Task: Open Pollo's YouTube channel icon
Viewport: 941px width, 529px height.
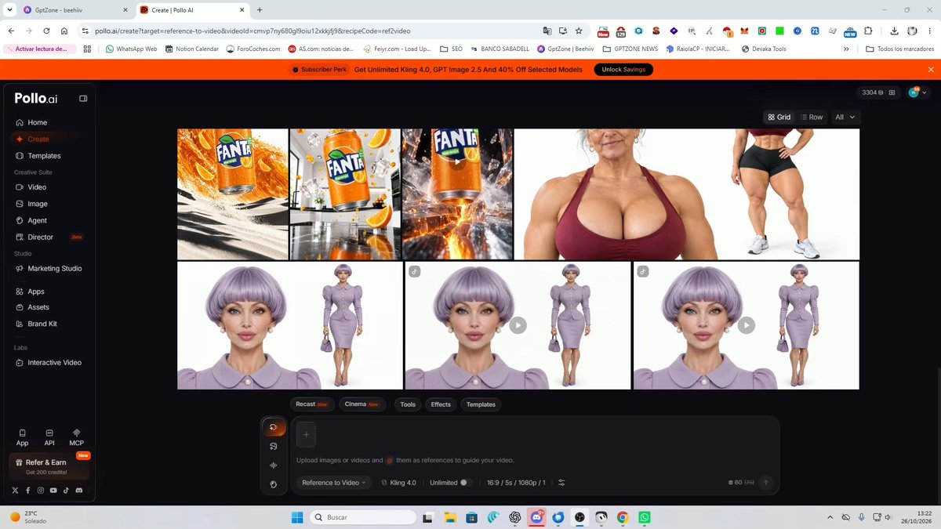Action: 53,491
